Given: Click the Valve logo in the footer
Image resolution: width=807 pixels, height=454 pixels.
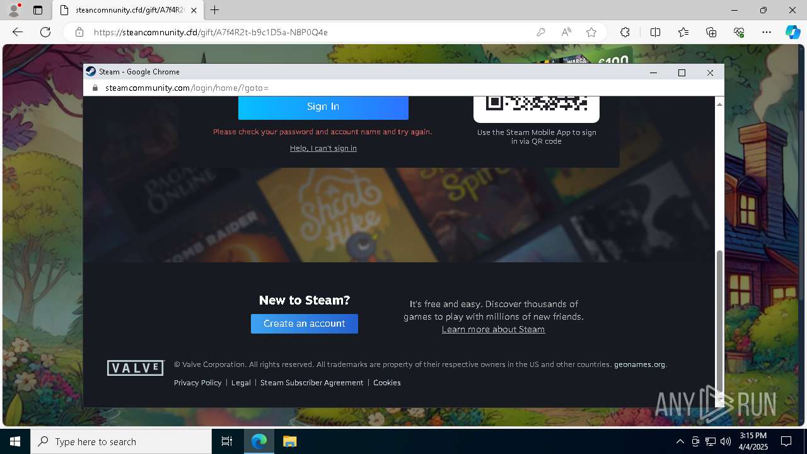Looking at the screenshot, I should coord(136,368).
